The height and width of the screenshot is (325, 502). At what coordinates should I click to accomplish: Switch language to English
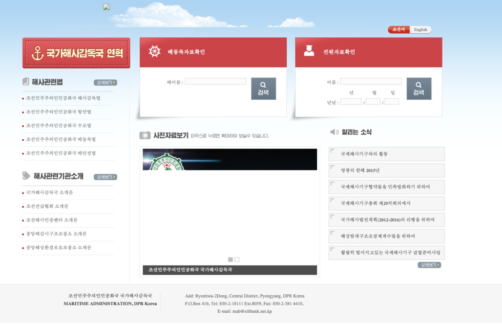421,30
